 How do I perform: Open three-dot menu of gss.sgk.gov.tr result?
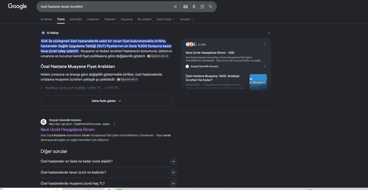coord(114,124)
